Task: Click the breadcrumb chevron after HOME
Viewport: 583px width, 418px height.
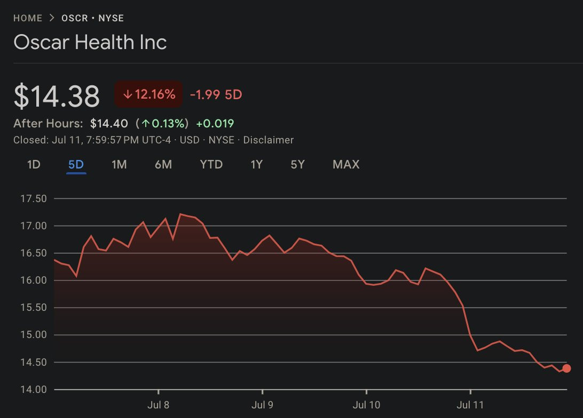Action: click(x=52, y=18)
